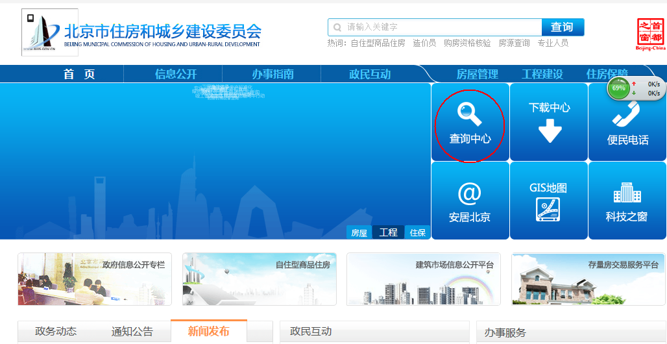Open the 存量房交易服务平台 banner
667x344 pixels.
588,279
